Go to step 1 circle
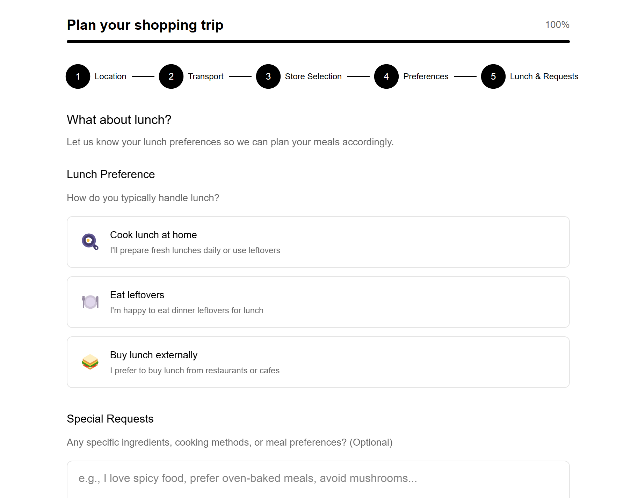This screenshot has height=498, width=638. [78, 76]
